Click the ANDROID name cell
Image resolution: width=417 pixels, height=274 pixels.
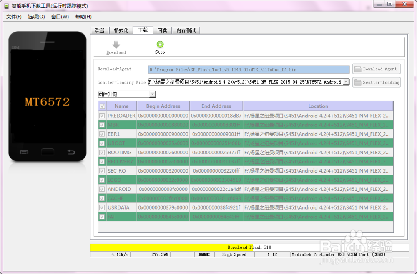click(121, 189)
